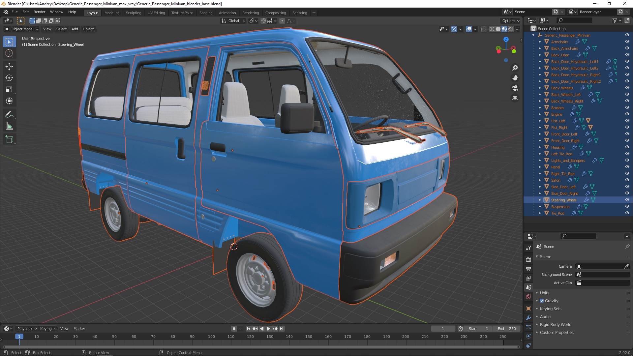Select the Transform tool

(x=9, y=101)
